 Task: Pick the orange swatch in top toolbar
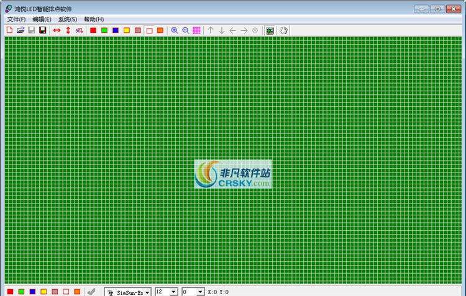pos(160,30)
